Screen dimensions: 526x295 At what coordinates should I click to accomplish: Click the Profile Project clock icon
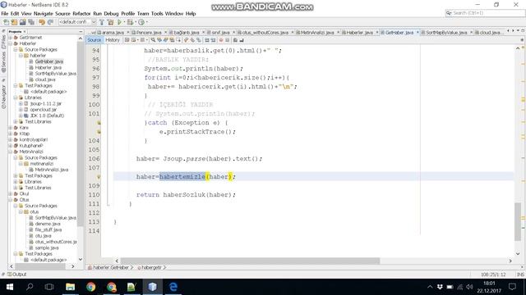point(141,22)
